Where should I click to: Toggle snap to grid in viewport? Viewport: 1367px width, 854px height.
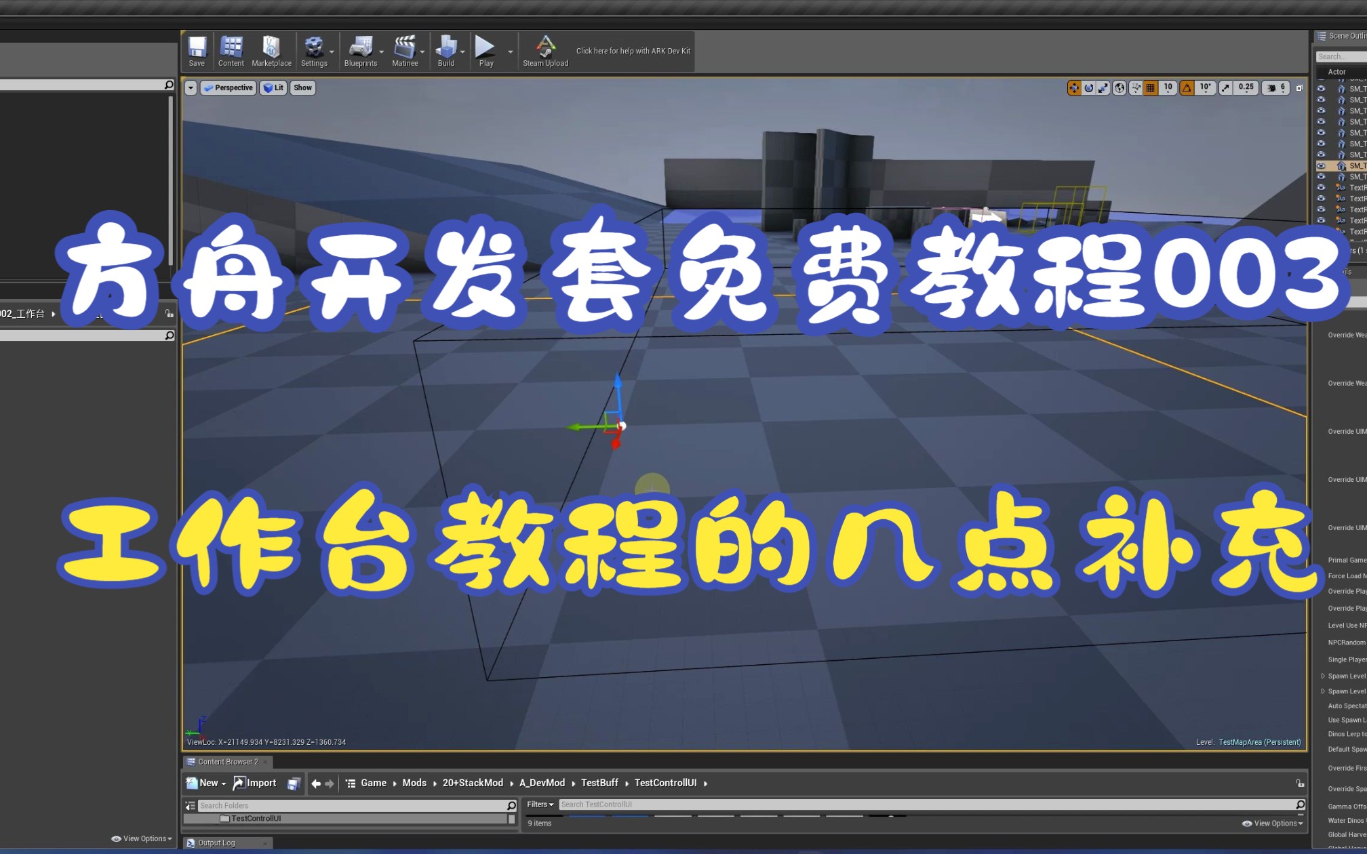click(1151, 87)
